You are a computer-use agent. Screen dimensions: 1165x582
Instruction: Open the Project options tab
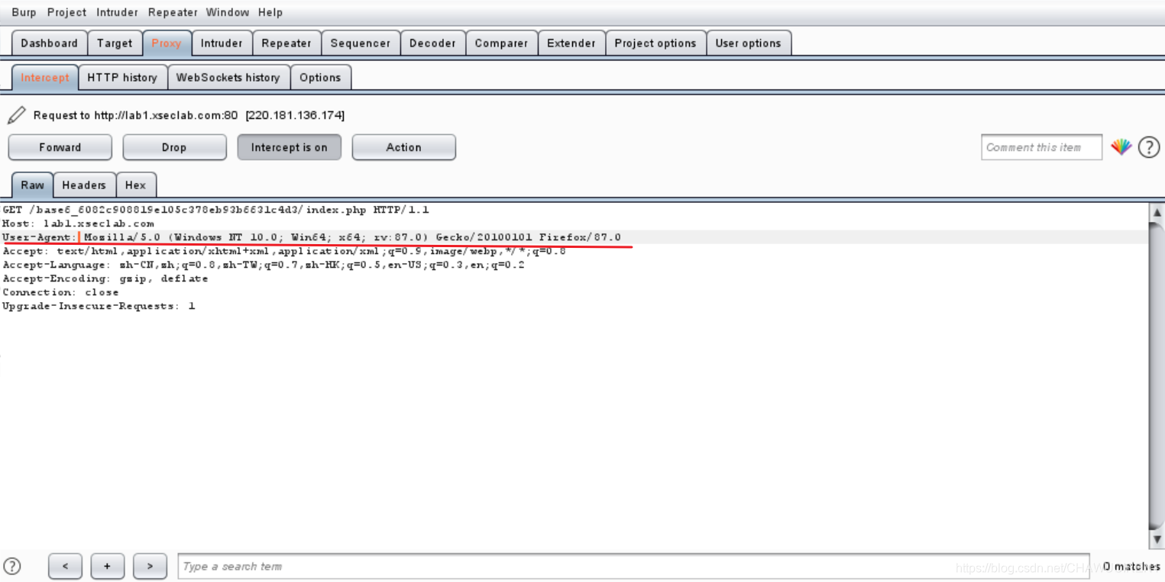tap(655, 43)
